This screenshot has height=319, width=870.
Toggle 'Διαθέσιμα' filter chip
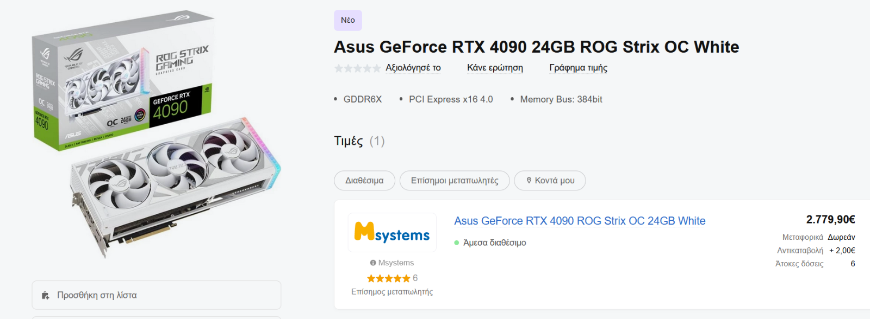click(x=364, y=181)
